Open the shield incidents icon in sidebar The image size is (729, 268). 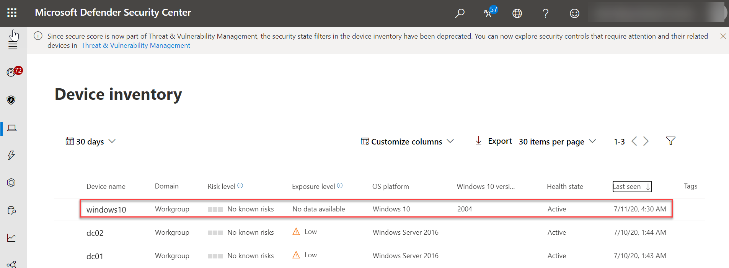pyautogui.click(x=11, y=100)
